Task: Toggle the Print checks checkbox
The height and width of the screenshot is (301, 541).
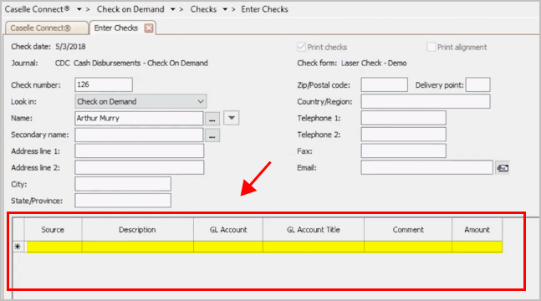Action: tap(301, 47)
